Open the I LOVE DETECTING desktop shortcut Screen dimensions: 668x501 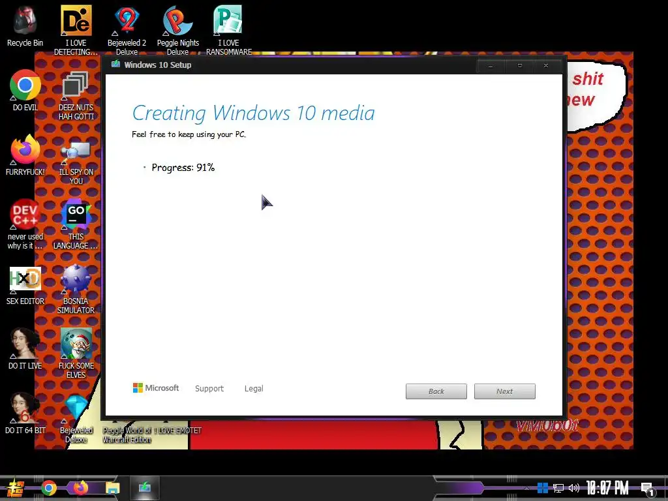pyautogui.click(x=76, y=29)
